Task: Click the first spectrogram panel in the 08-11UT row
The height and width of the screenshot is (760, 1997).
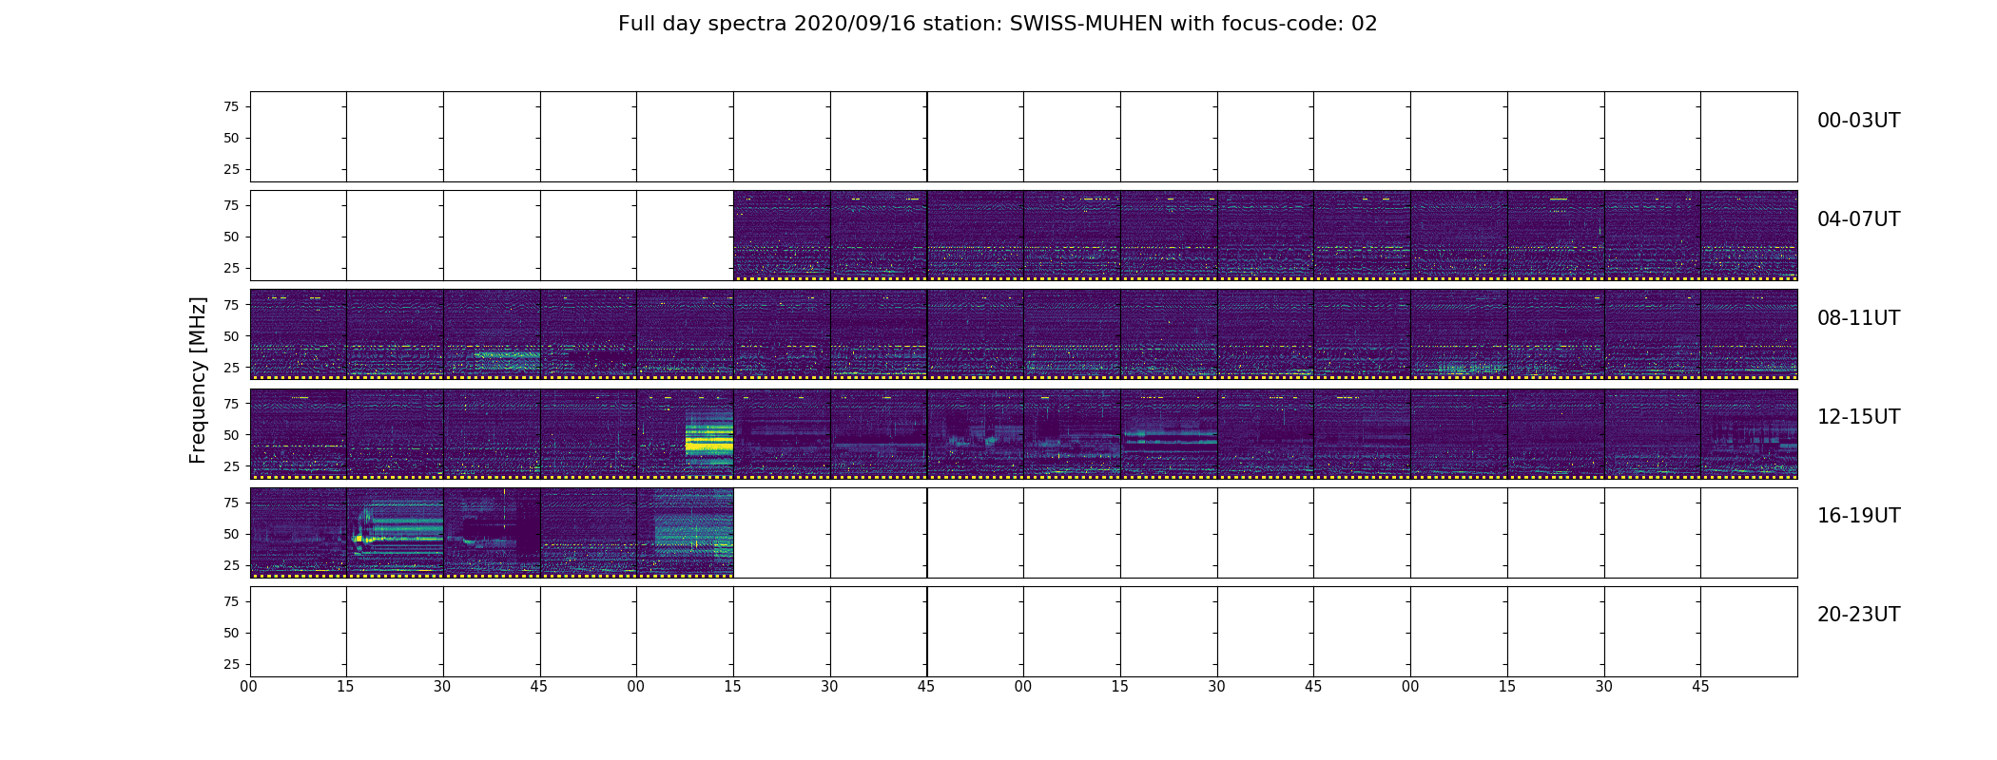Action: (x=299, y=334)
